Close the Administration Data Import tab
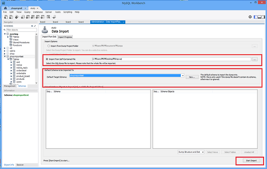267x169 pixels. pyautogui.click(x=123, y=22)
